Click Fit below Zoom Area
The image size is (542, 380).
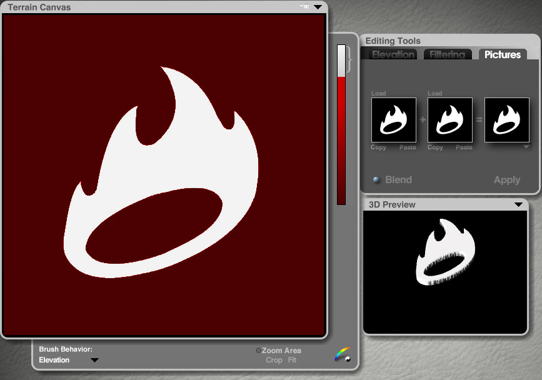click(x=292, y=360)
